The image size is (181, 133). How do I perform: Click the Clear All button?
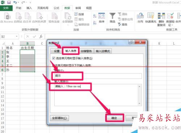pos(59,118)
